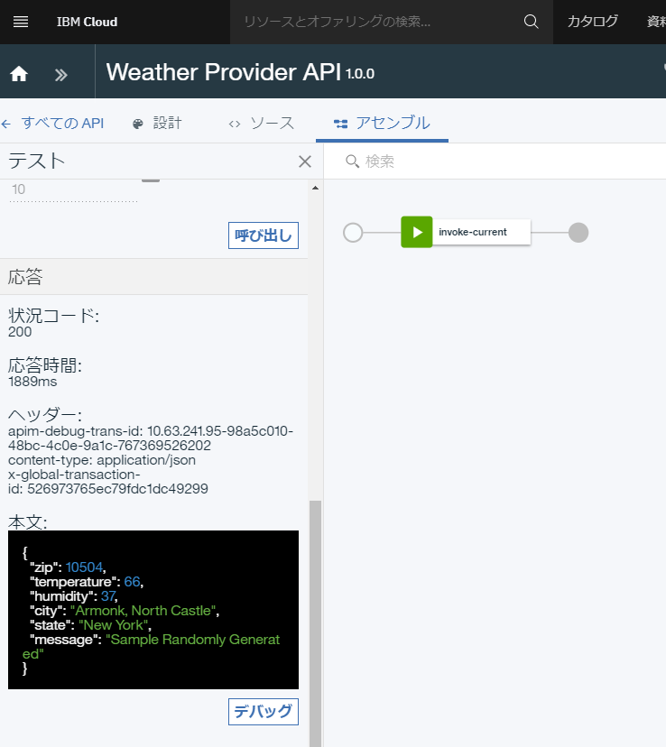Switch to the 設計 tab

click(157, 124)
